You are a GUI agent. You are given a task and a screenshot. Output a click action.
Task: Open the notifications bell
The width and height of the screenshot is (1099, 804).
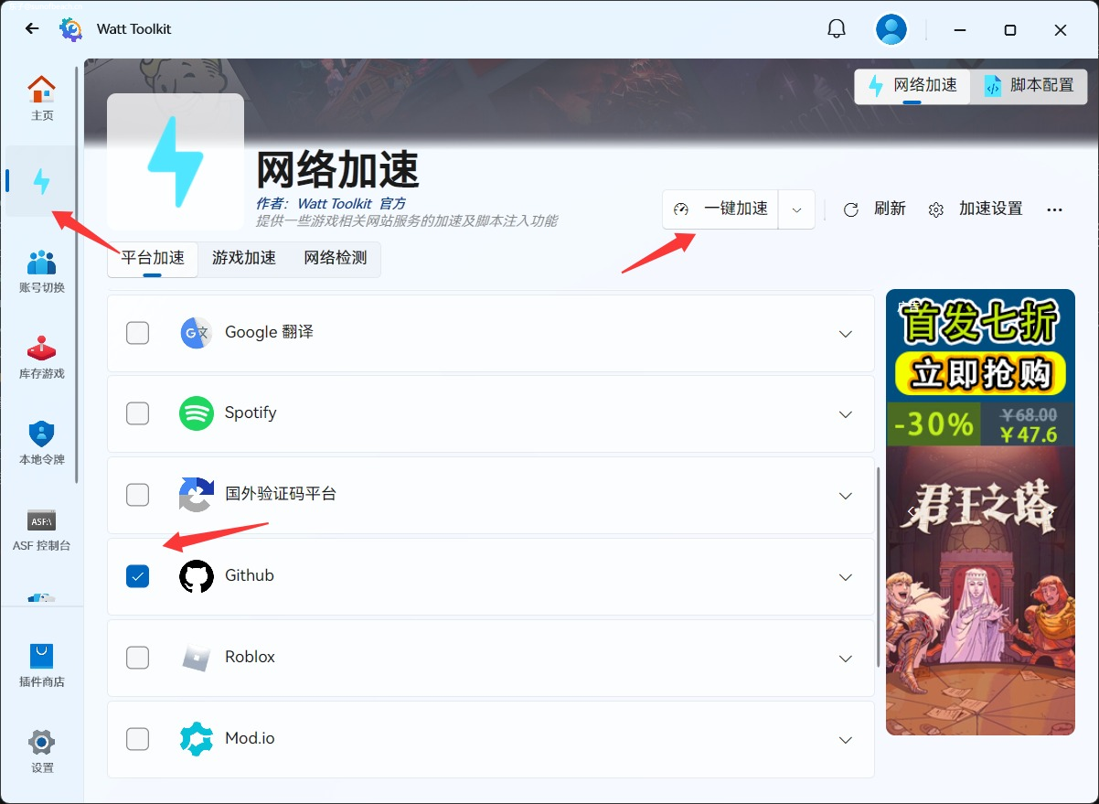point(837,29)
